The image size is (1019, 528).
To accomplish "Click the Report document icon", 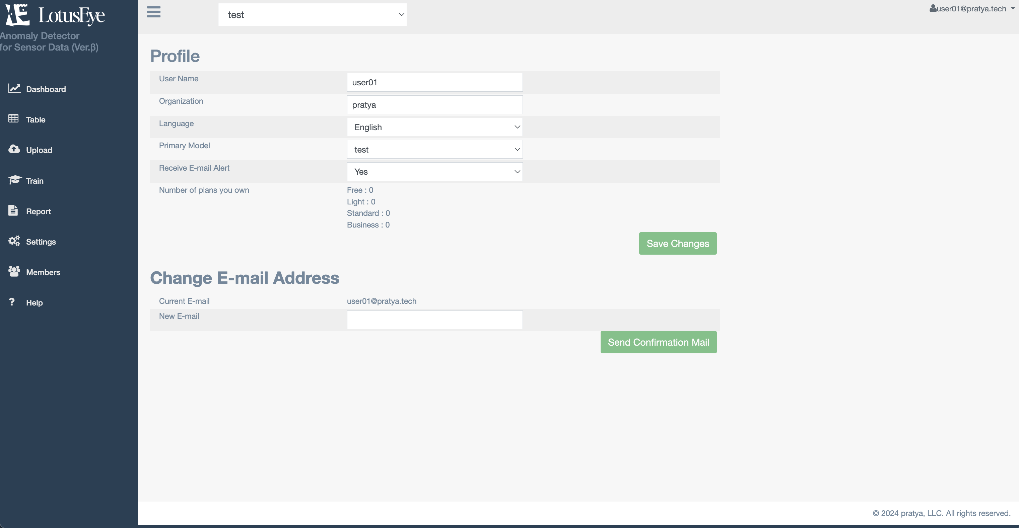I will (x=13, y=210).
